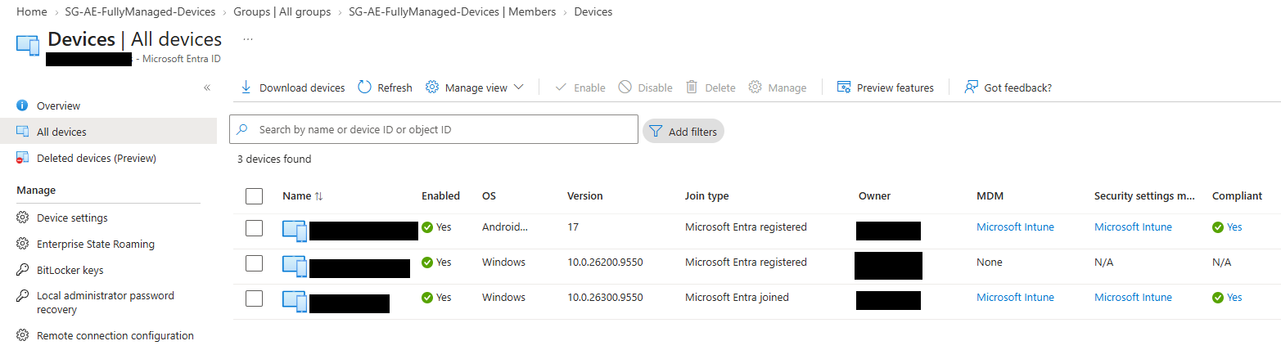
Task: Click the Manage view gear icon
Action: (x=432, y=88)
